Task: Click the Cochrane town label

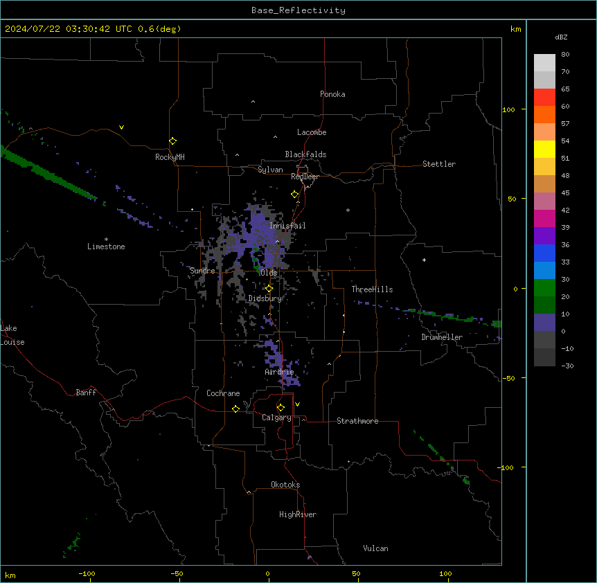Action: tap(223, 393)
